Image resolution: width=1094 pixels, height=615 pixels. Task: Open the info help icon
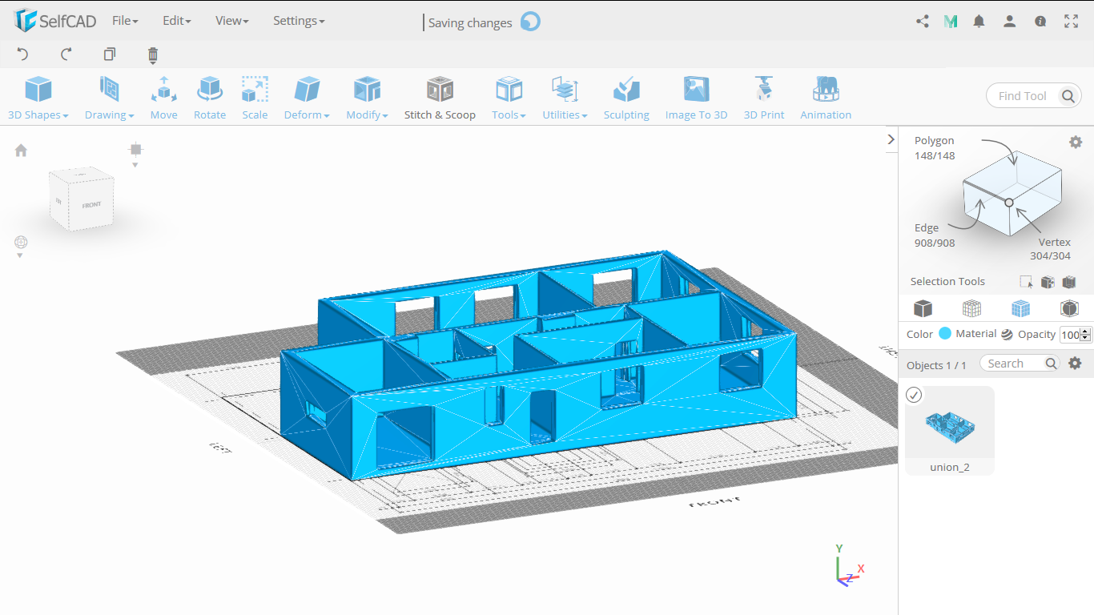pyautogui.click(x=1040, y=22)
